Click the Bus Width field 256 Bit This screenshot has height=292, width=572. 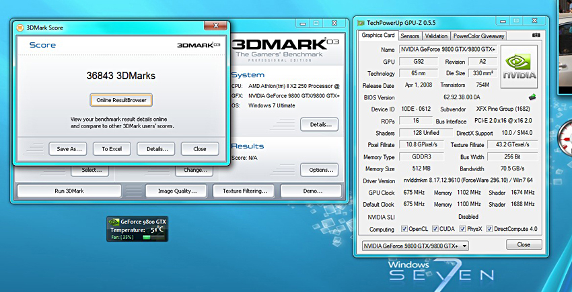point(513,157)
